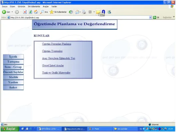Click the 15:59 clock in tray
176x132 pixels.
point(171,129)
